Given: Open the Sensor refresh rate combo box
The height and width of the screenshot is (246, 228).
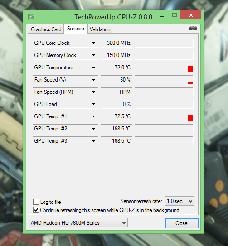Looking at the screenshot, I should [179, 201].
